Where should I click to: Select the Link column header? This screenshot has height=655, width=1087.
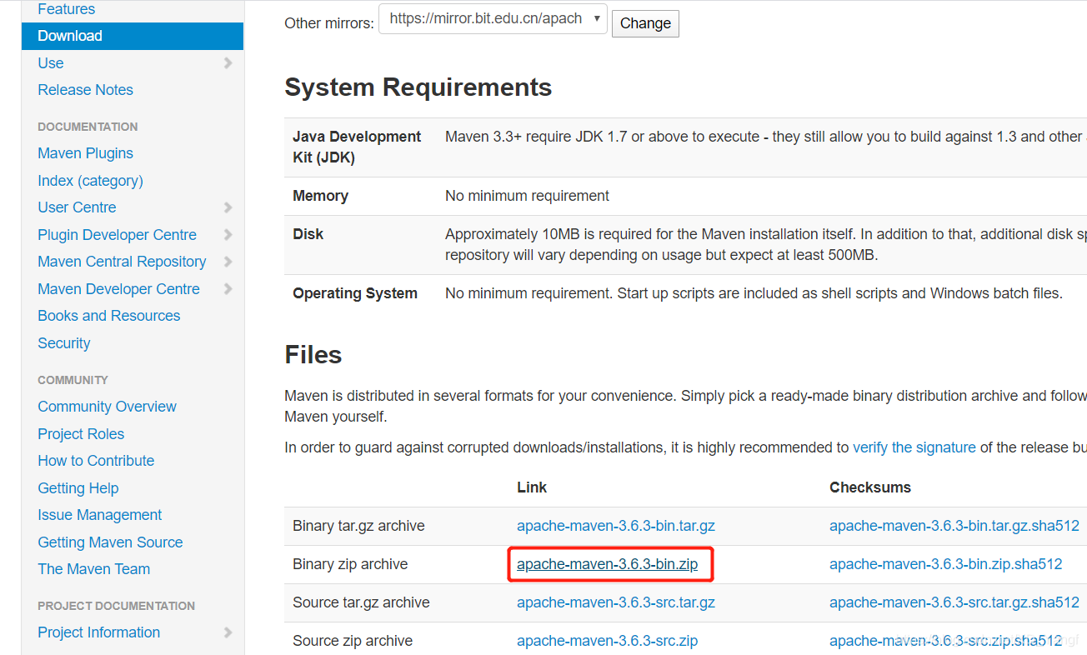(x=532, y=487)
